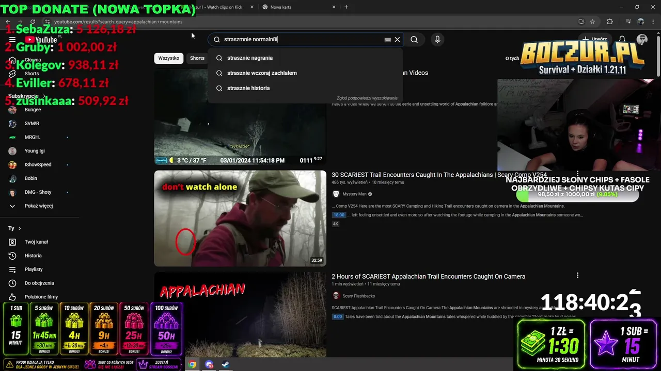
Task: Bookmark this page with the star
Action: pos(592,22)
